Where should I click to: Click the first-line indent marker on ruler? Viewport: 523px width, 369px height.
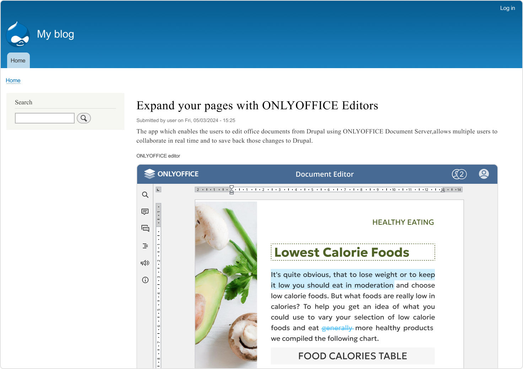(232, 187)
